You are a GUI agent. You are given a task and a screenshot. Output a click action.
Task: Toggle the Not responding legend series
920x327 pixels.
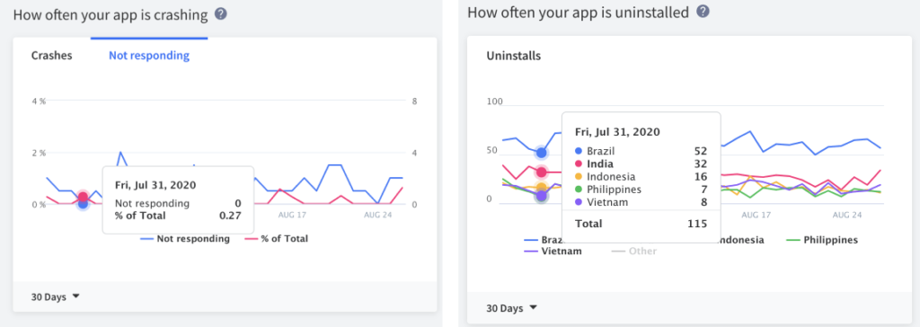coord(185,239)
